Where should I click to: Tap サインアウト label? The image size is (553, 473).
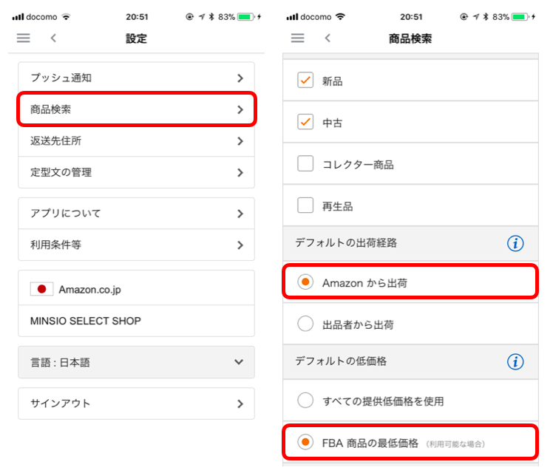point(61,404)
